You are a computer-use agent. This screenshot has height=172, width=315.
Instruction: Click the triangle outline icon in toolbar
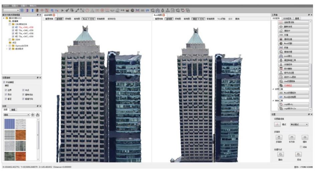click(x=92, y=10)
